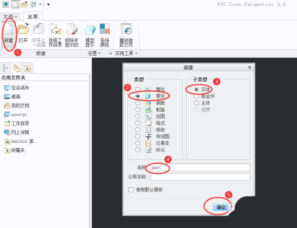Image resolution: width=297 pixels, height=228 pixels.
Task: Open quick access windows dropdown arrow
Action: click(41, 4)
